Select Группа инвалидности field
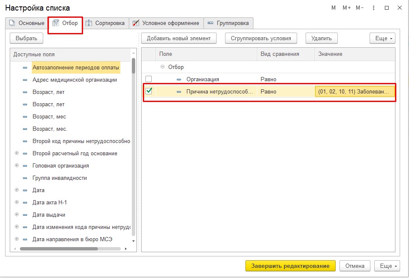This screenshot has height=278, width=409. click(x=59, y=178)
